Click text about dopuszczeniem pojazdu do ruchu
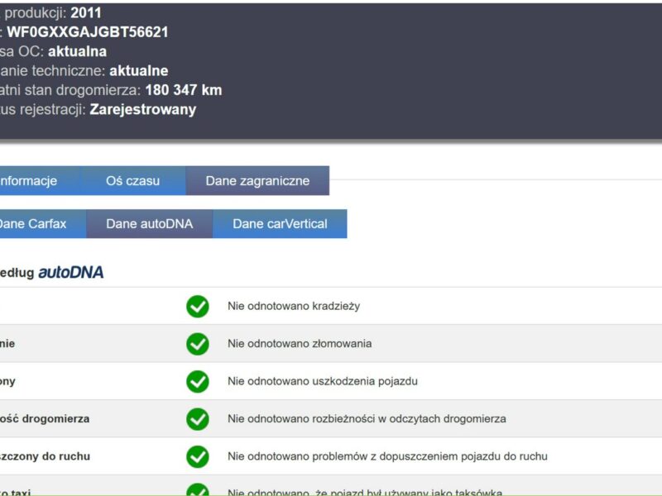This screenshot has width=662, height=496. 387,456
